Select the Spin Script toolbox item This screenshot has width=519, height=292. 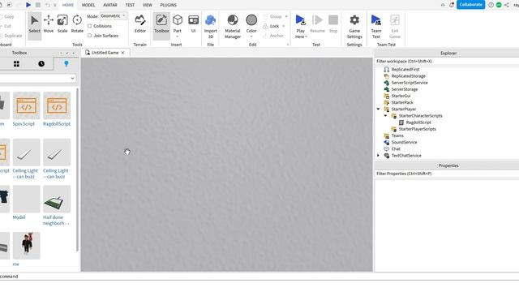pyautogui.click(x=26, y=109)
